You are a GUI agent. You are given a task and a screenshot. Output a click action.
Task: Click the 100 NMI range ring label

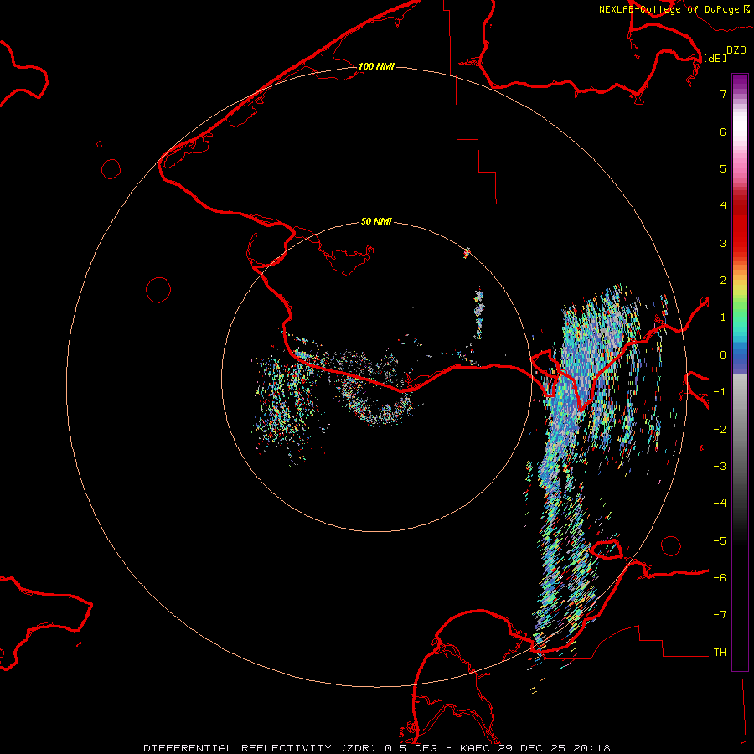pyautogui.click(x=376, y=66)
